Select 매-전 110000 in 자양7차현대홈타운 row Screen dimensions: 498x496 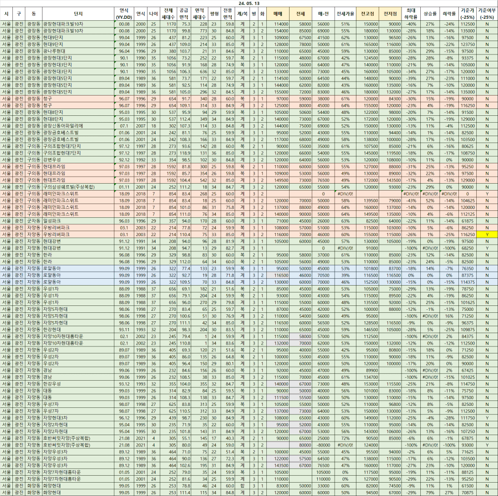323,479
